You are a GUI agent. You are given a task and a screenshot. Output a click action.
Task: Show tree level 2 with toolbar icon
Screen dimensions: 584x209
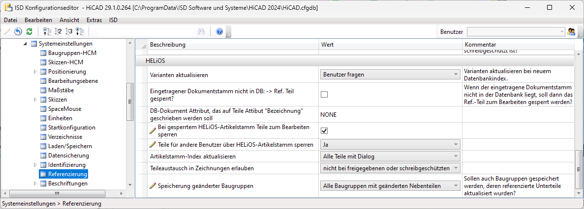click(58, 31)
